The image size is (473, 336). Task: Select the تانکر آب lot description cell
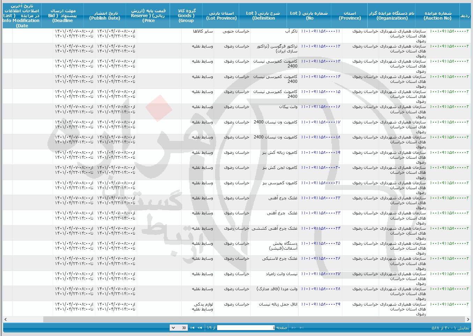274,36
